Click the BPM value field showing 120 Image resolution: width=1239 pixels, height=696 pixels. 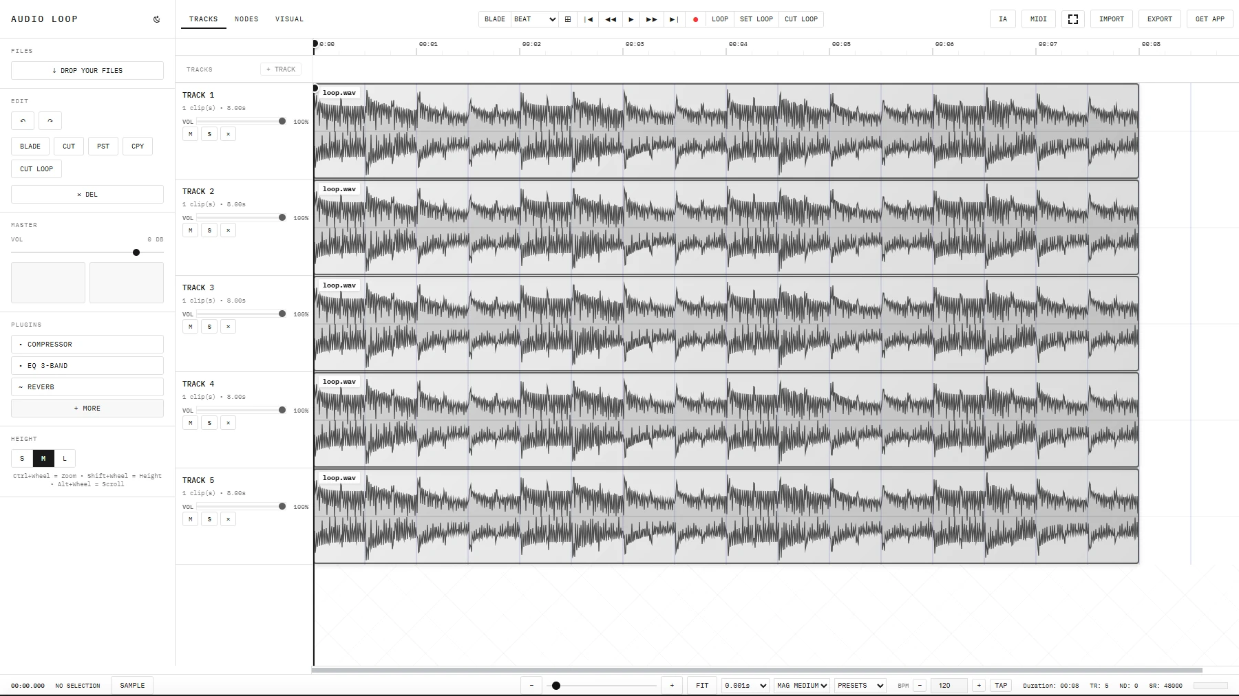click(x=949, y=686)
